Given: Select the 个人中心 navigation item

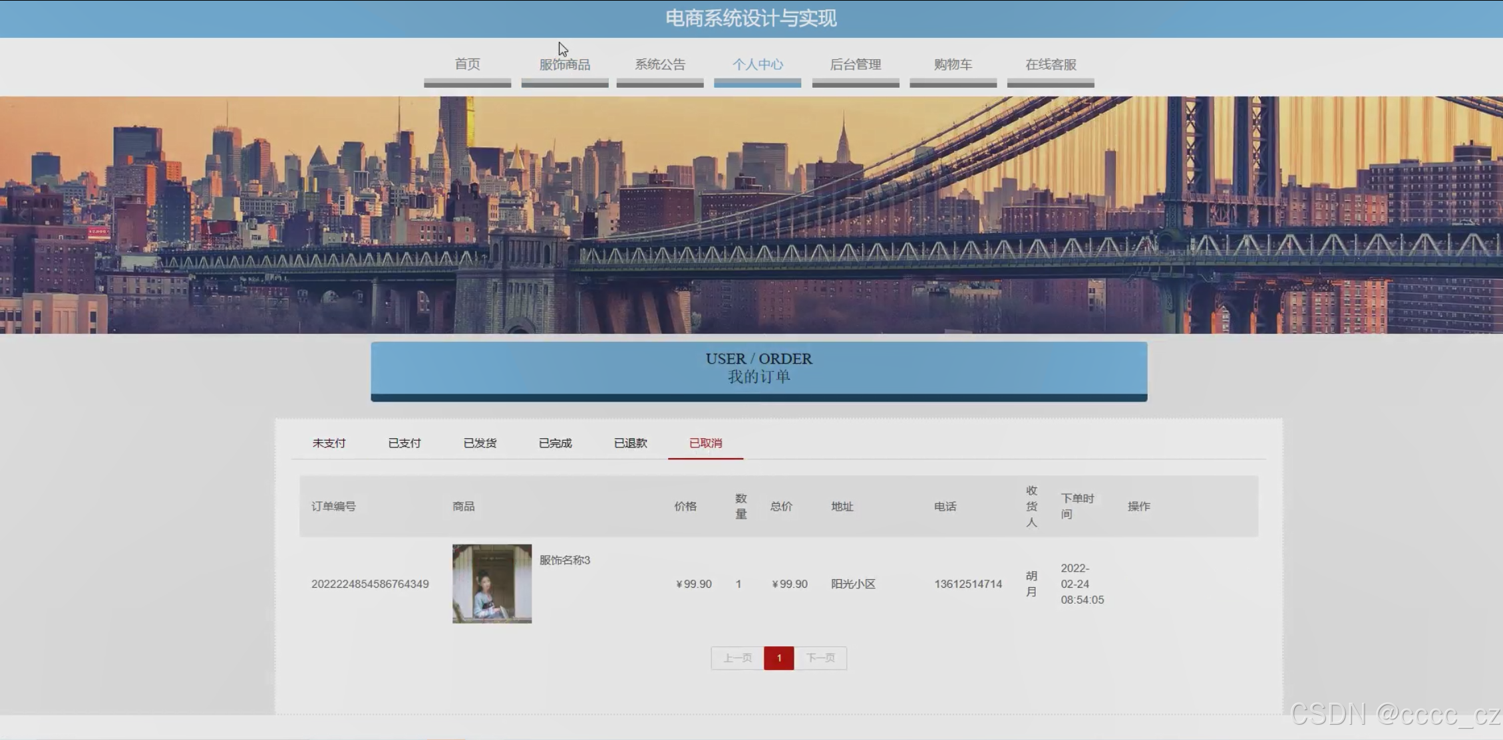Looking at the screenshot, I should (x=757, y=64).
